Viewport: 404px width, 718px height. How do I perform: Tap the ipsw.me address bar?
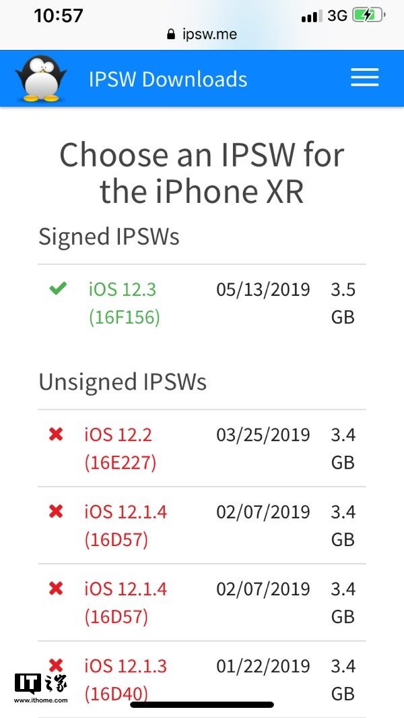[x=202, y=34]
